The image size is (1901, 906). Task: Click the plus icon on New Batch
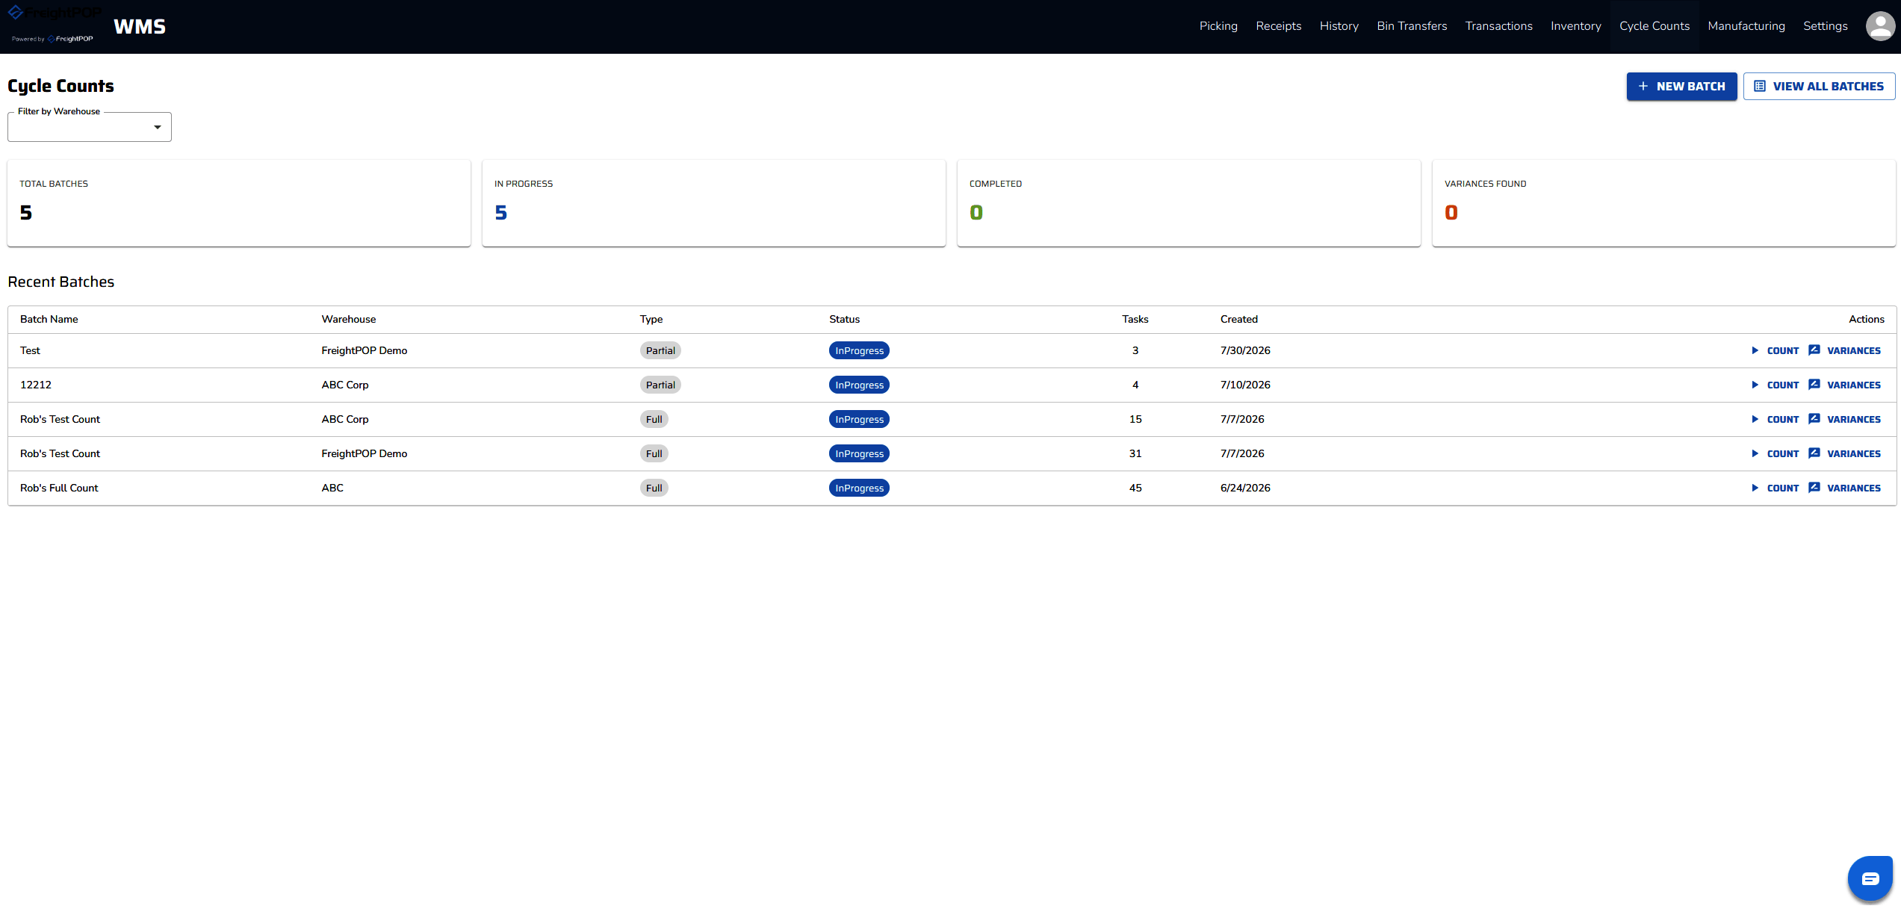1643,87
